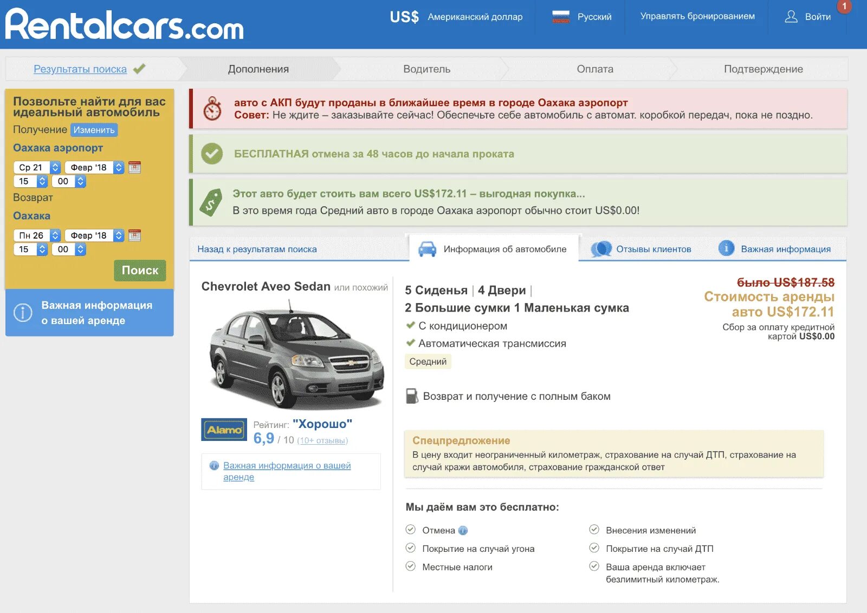Click the checkmark beside Результаты поиска
This screenshot has width=867, height=613.
[139, 69]
